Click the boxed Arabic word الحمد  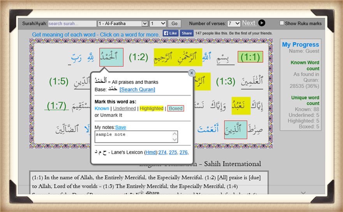111,57
